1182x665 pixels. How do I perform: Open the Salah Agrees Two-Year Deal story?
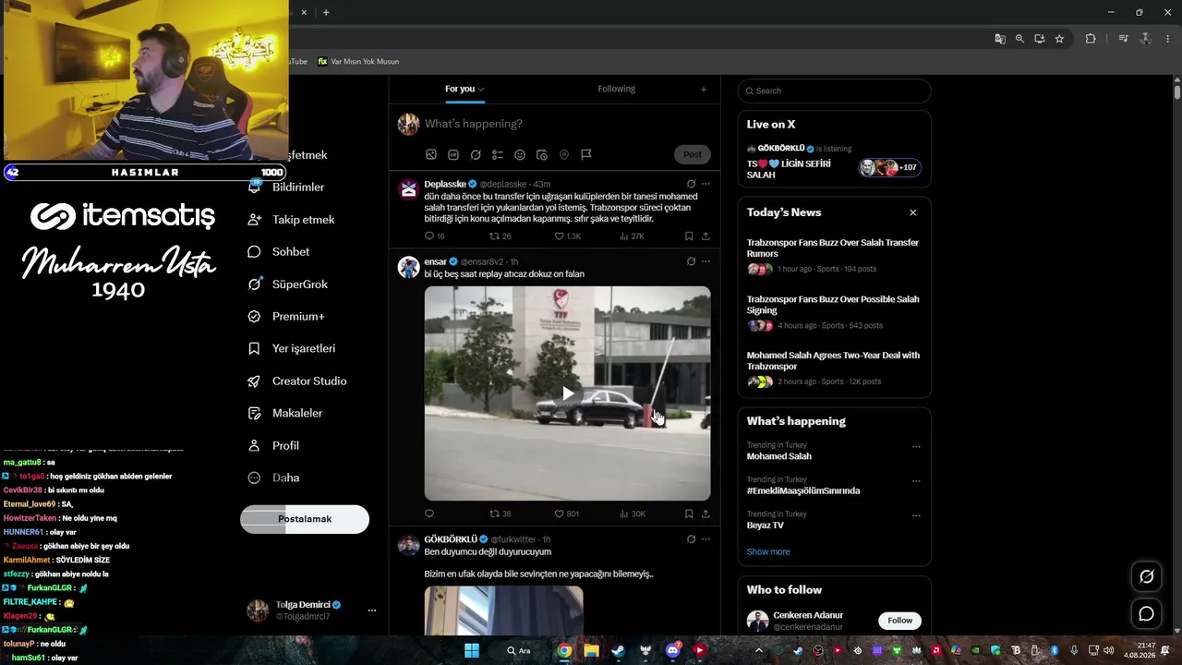pyautogui.click(x=833, y=369)
